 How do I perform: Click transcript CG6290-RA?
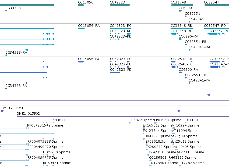[189, 36]
